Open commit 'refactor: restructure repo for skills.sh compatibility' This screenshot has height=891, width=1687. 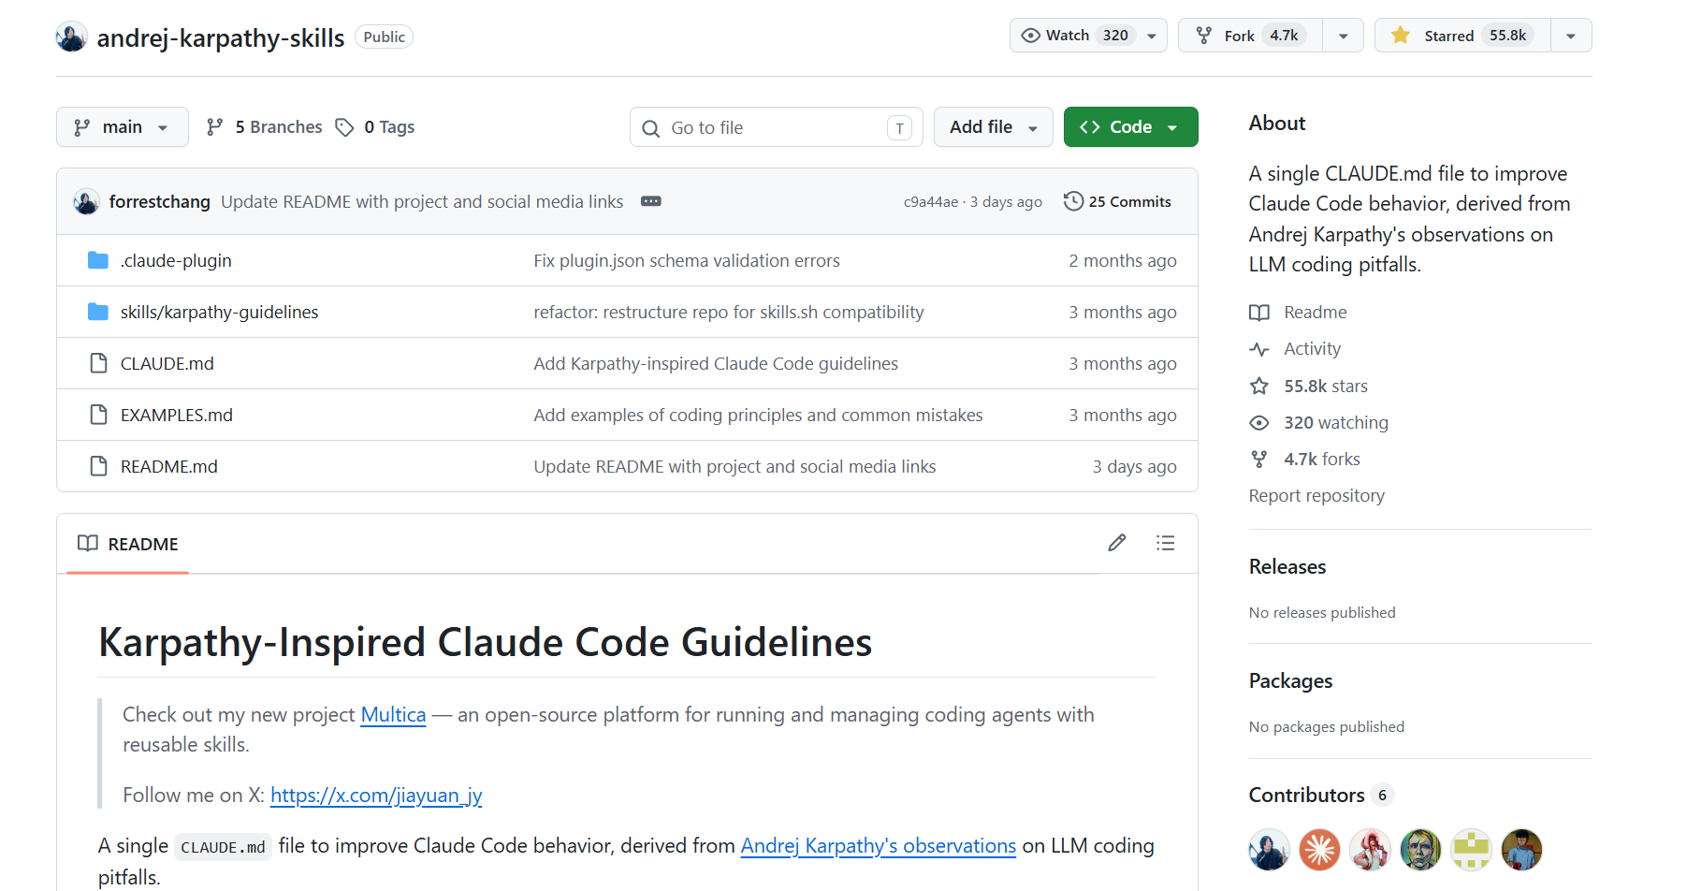coord(729,312)
